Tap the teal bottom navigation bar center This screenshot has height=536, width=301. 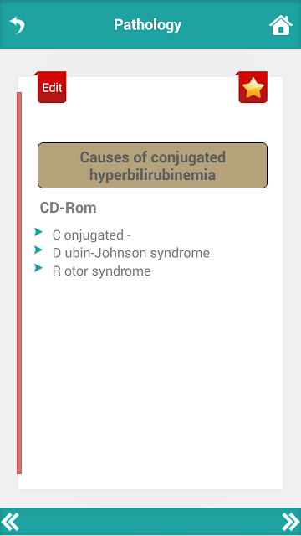pos(150,522)
